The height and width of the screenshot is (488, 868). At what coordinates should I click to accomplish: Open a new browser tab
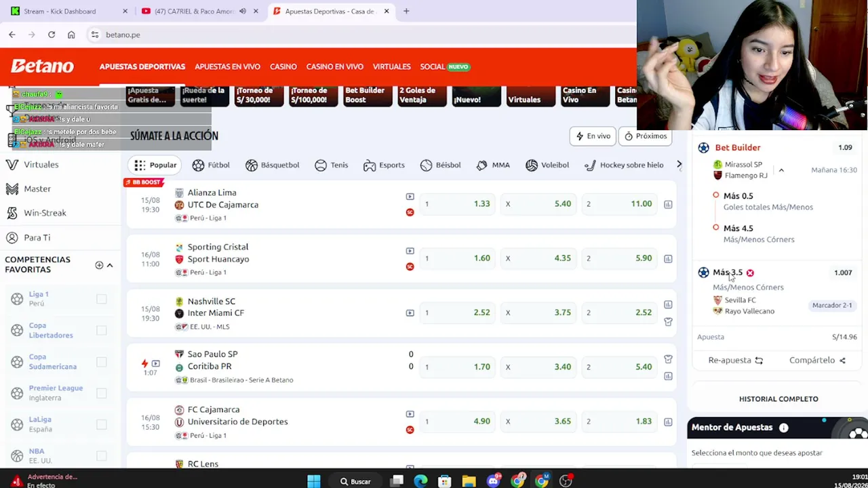pos(406,11)
